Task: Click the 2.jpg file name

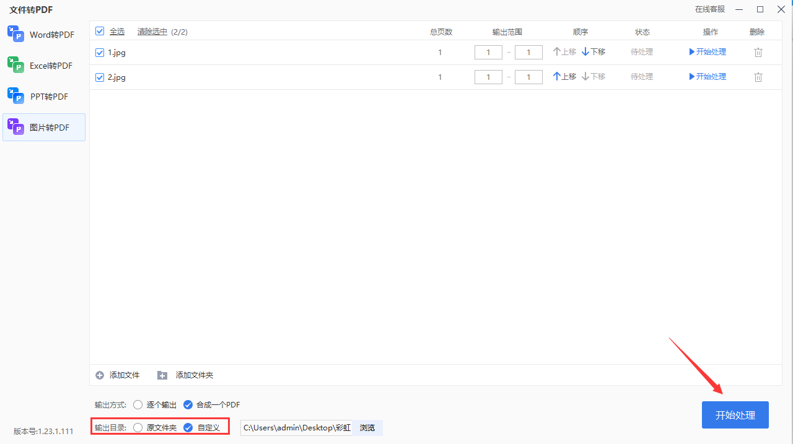Action: (117, 77)
